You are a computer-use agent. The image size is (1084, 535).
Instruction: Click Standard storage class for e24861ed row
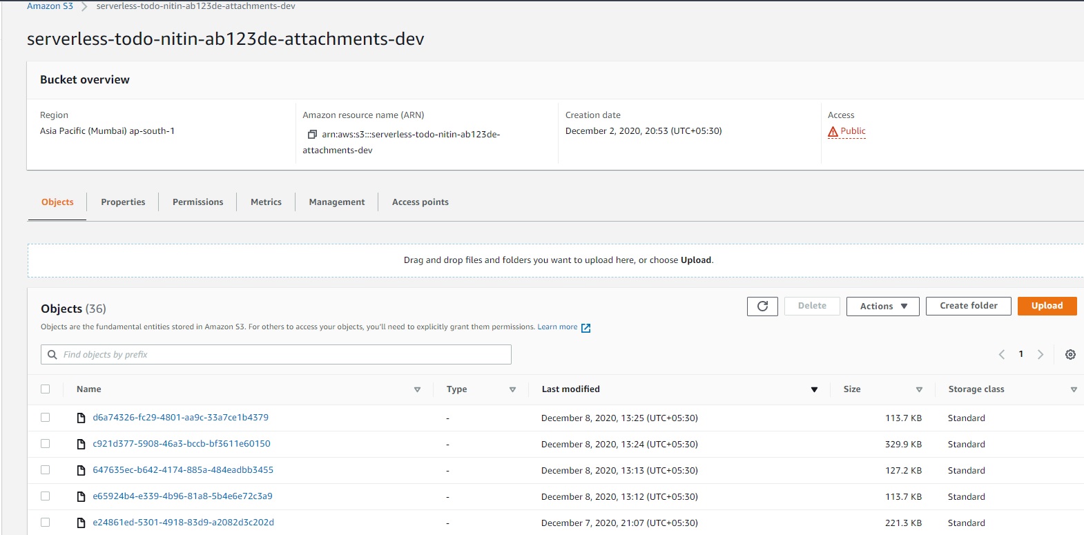coord(967,523)
